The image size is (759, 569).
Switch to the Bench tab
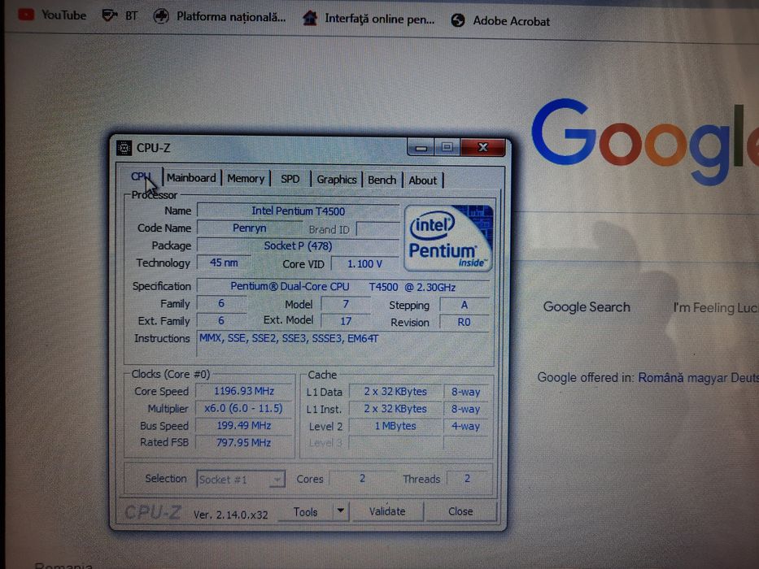[382, 180]
